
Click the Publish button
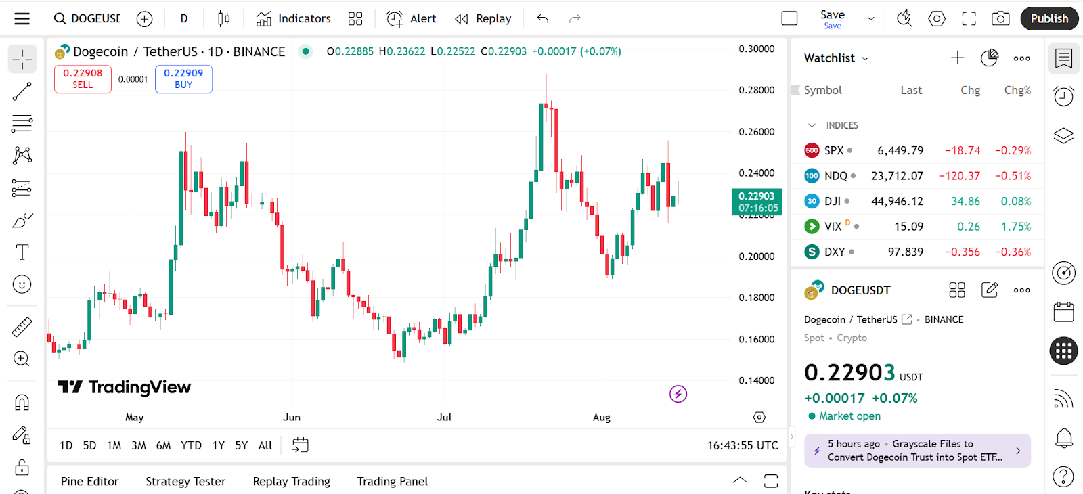tap(1048, 19)
